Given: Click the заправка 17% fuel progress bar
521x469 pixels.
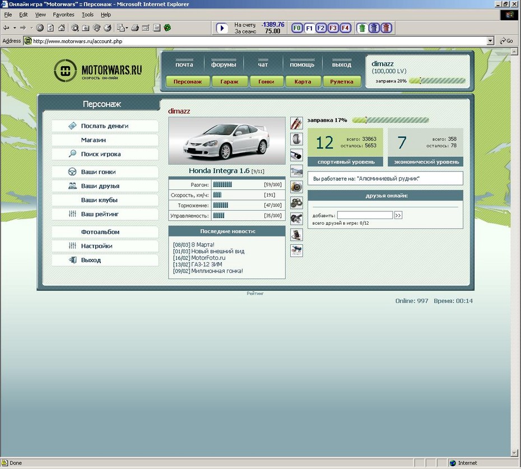Looking at the screenshot, I should pos(390,120).
